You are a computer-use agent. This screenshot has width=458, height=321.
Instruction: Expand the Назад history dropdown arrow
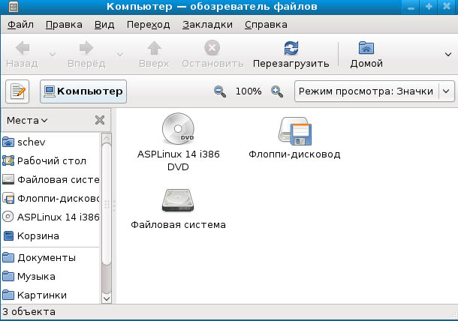coord(53,54)
